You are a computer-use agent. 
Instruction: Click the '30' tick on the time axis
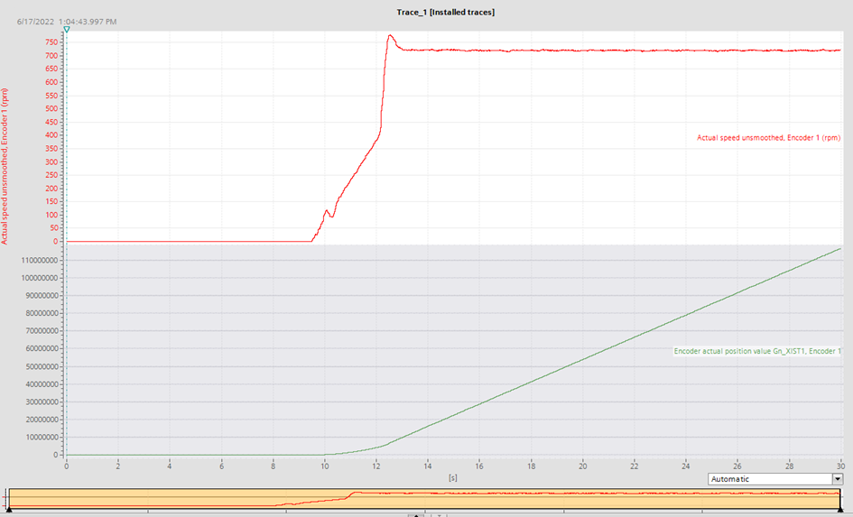click(840, 466)
